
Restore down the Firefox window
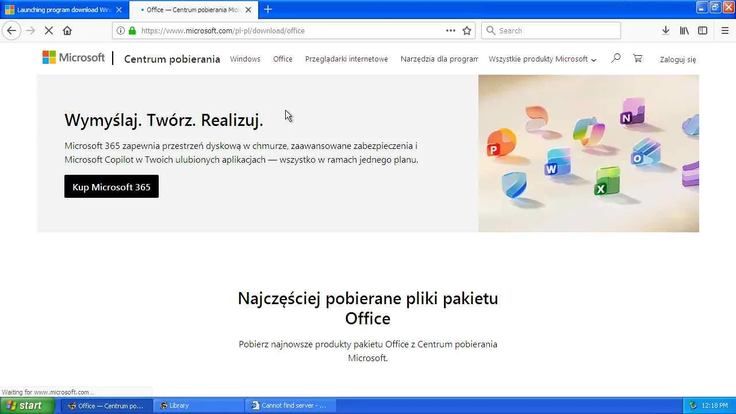click(x=715, y=7)
